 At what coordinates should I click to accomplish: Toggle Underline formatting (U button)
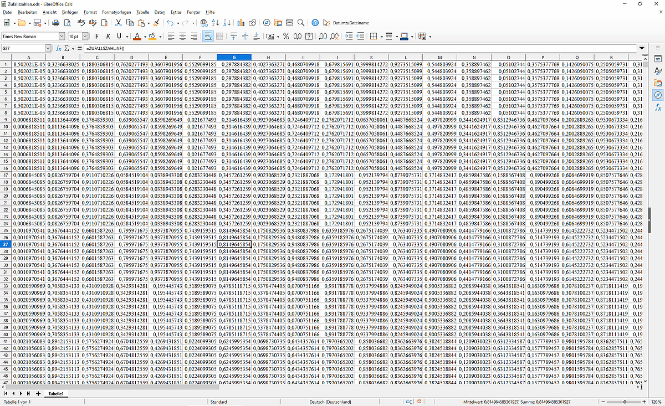click(x=119, y=36)
